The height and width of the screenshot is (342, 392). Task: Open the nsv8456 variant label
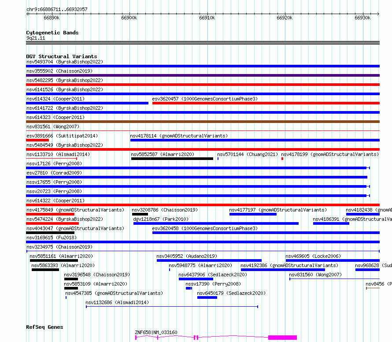379,284
